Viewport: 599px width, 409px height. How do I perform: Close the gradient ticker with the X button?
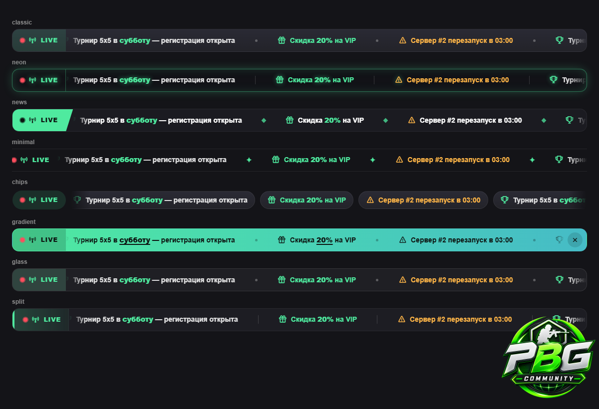575,240
